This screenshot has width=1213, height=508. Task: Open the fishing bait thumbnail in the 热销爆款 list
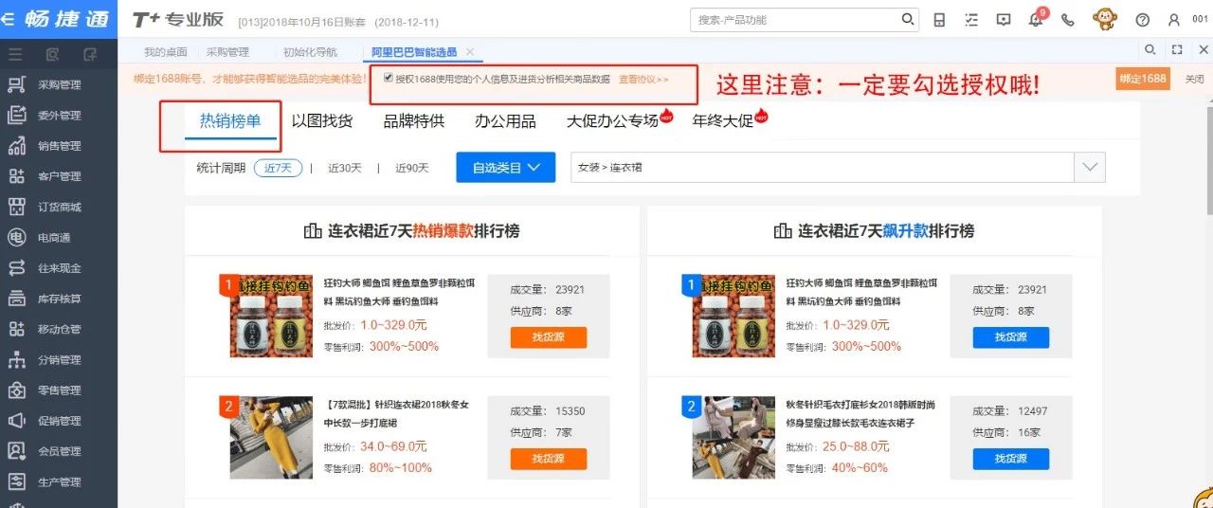coord(271,316)
